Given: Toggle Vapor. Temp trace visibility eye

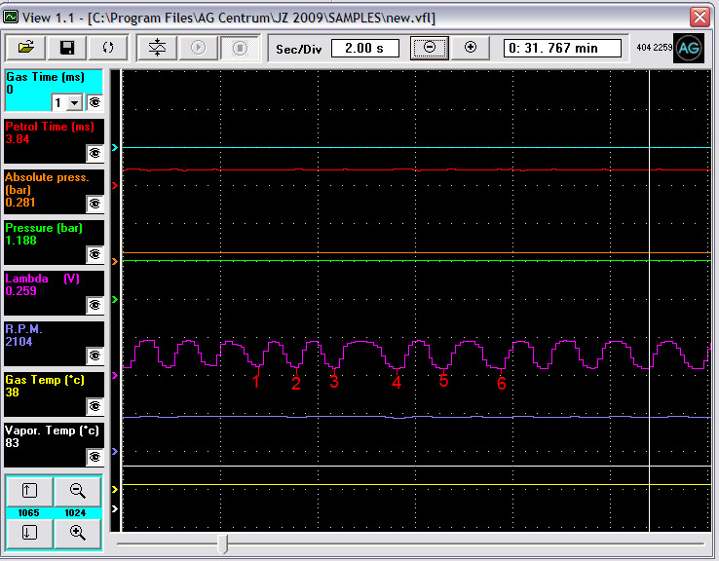Looking at the screenshot, I should (95, 457).
